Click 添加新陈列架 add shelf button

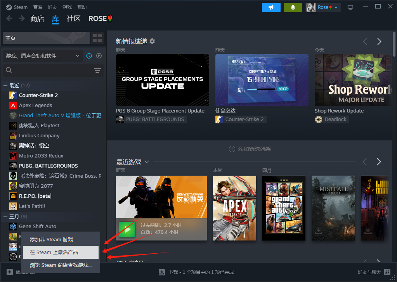pyautogui.click(x=250, y=149)
